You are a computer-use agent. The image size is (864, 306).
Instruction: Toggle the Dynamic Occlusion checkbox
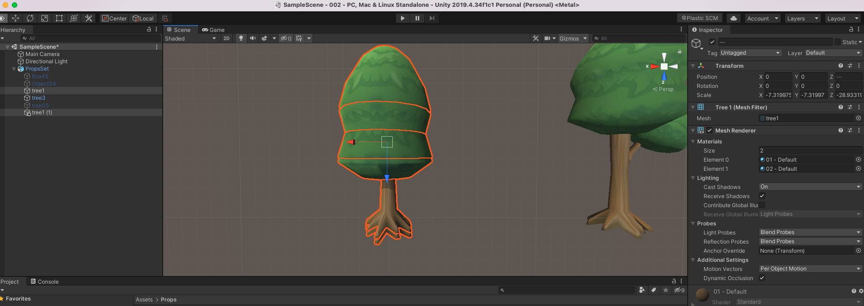(762, 278)
